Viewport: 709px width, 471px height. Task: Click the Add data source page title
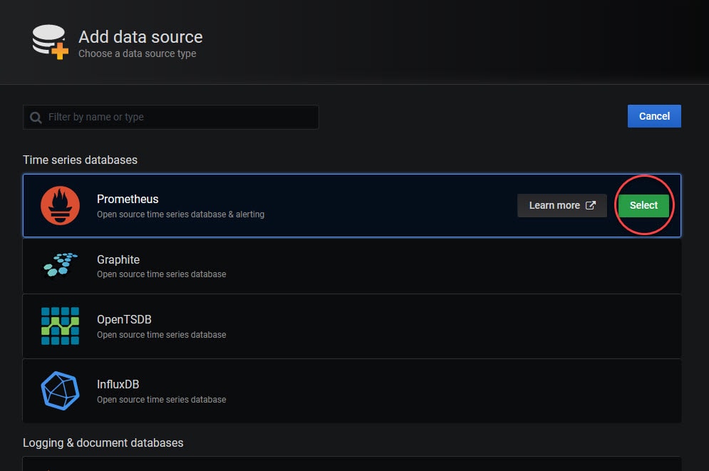[x=140, y=37]
